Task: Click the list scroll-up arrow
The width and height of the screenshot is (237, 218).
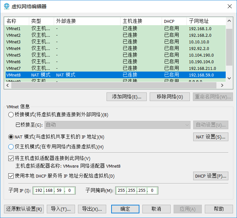Action: (x=229, y=21)
